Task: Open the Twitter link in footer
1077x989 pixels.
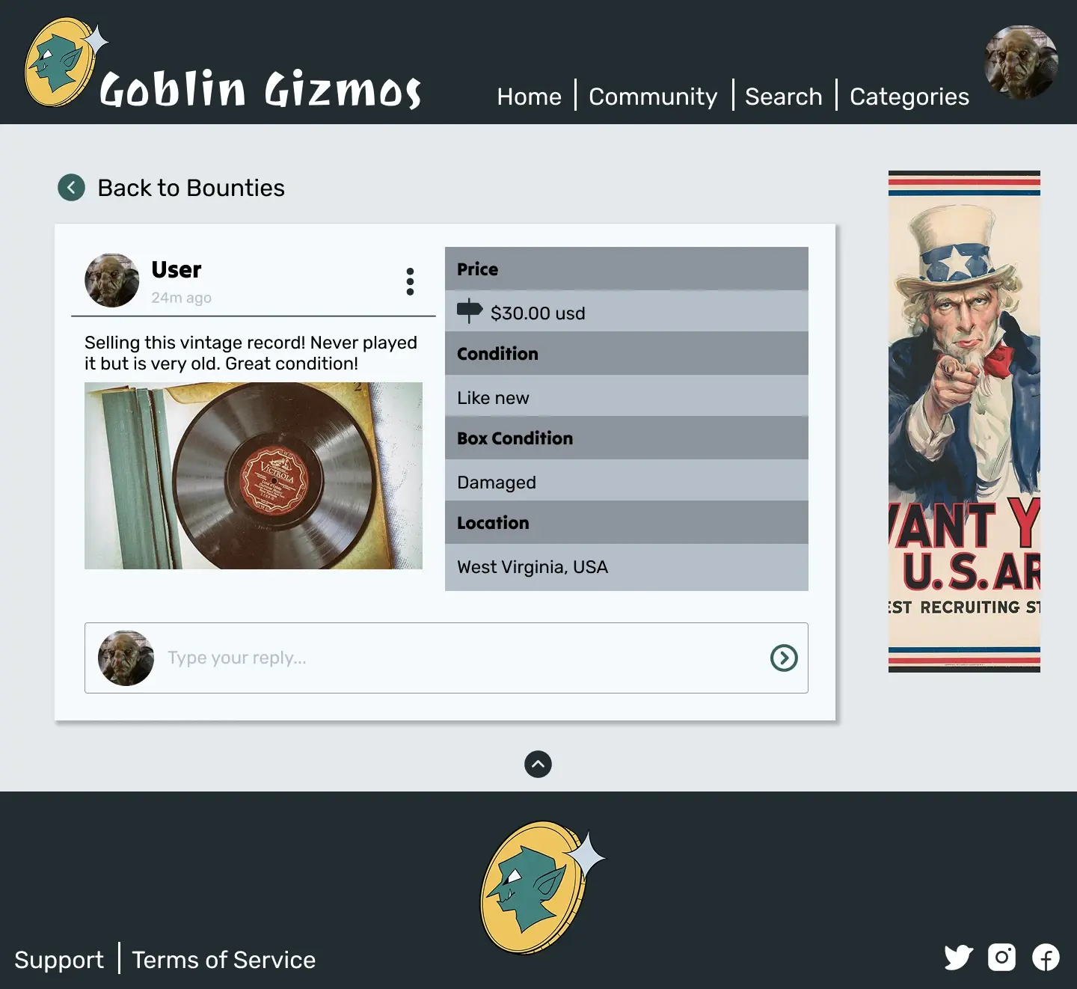Action: tap(959, 958)
